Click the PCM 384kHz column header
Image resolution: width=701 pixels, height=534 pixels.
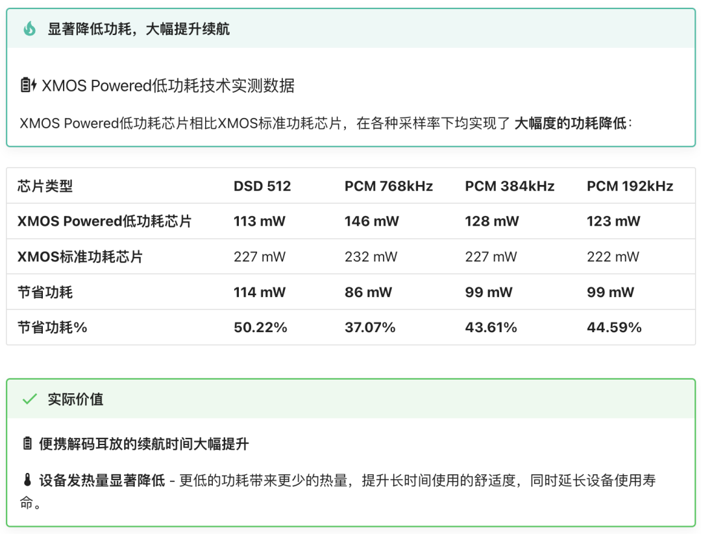point(510,186)
